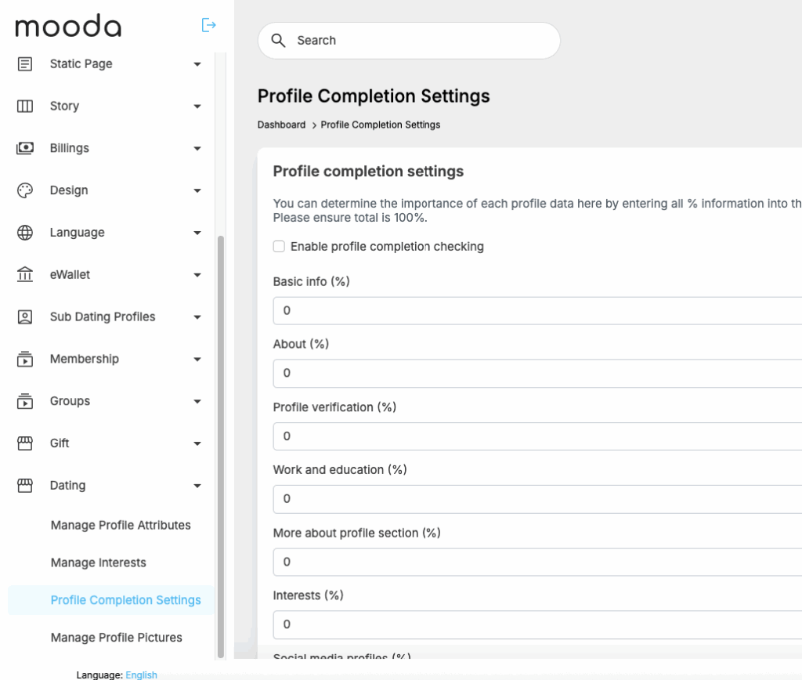Collapse the Dating section arrow
The image size is (802, 680).
(x=197, y=486)
